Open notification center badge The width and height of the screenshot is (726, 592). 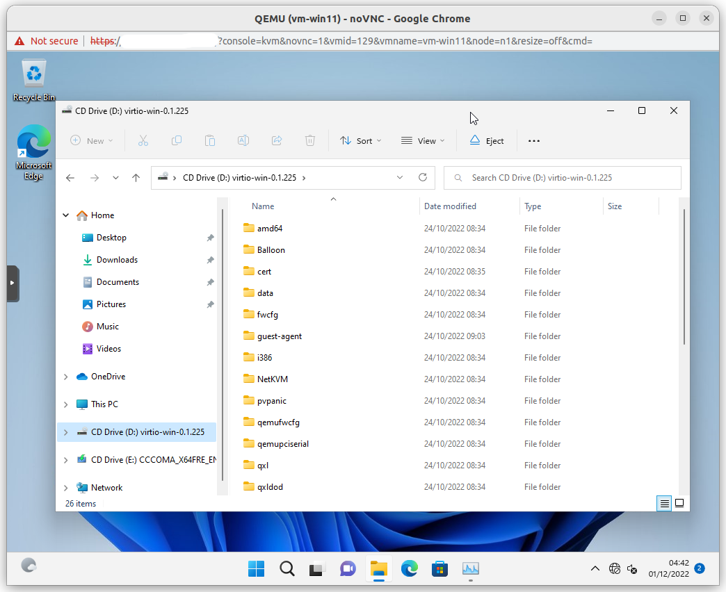click(x=700, y=568)
